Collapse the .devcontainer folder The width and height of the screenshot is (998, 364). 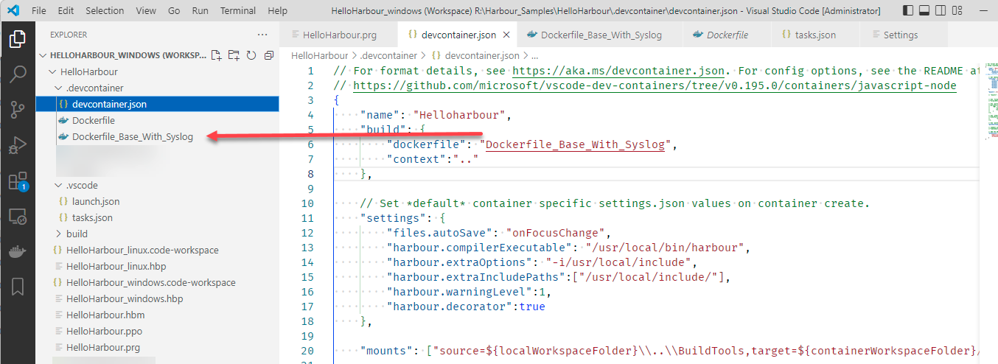point(60,88)
